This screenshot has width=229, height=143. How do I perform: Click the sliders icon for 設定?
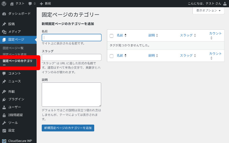point(4,131)
